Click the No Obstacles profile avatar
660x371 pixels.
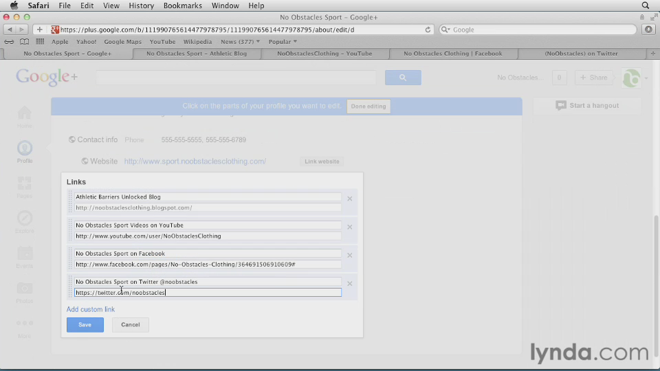(631, 78)
